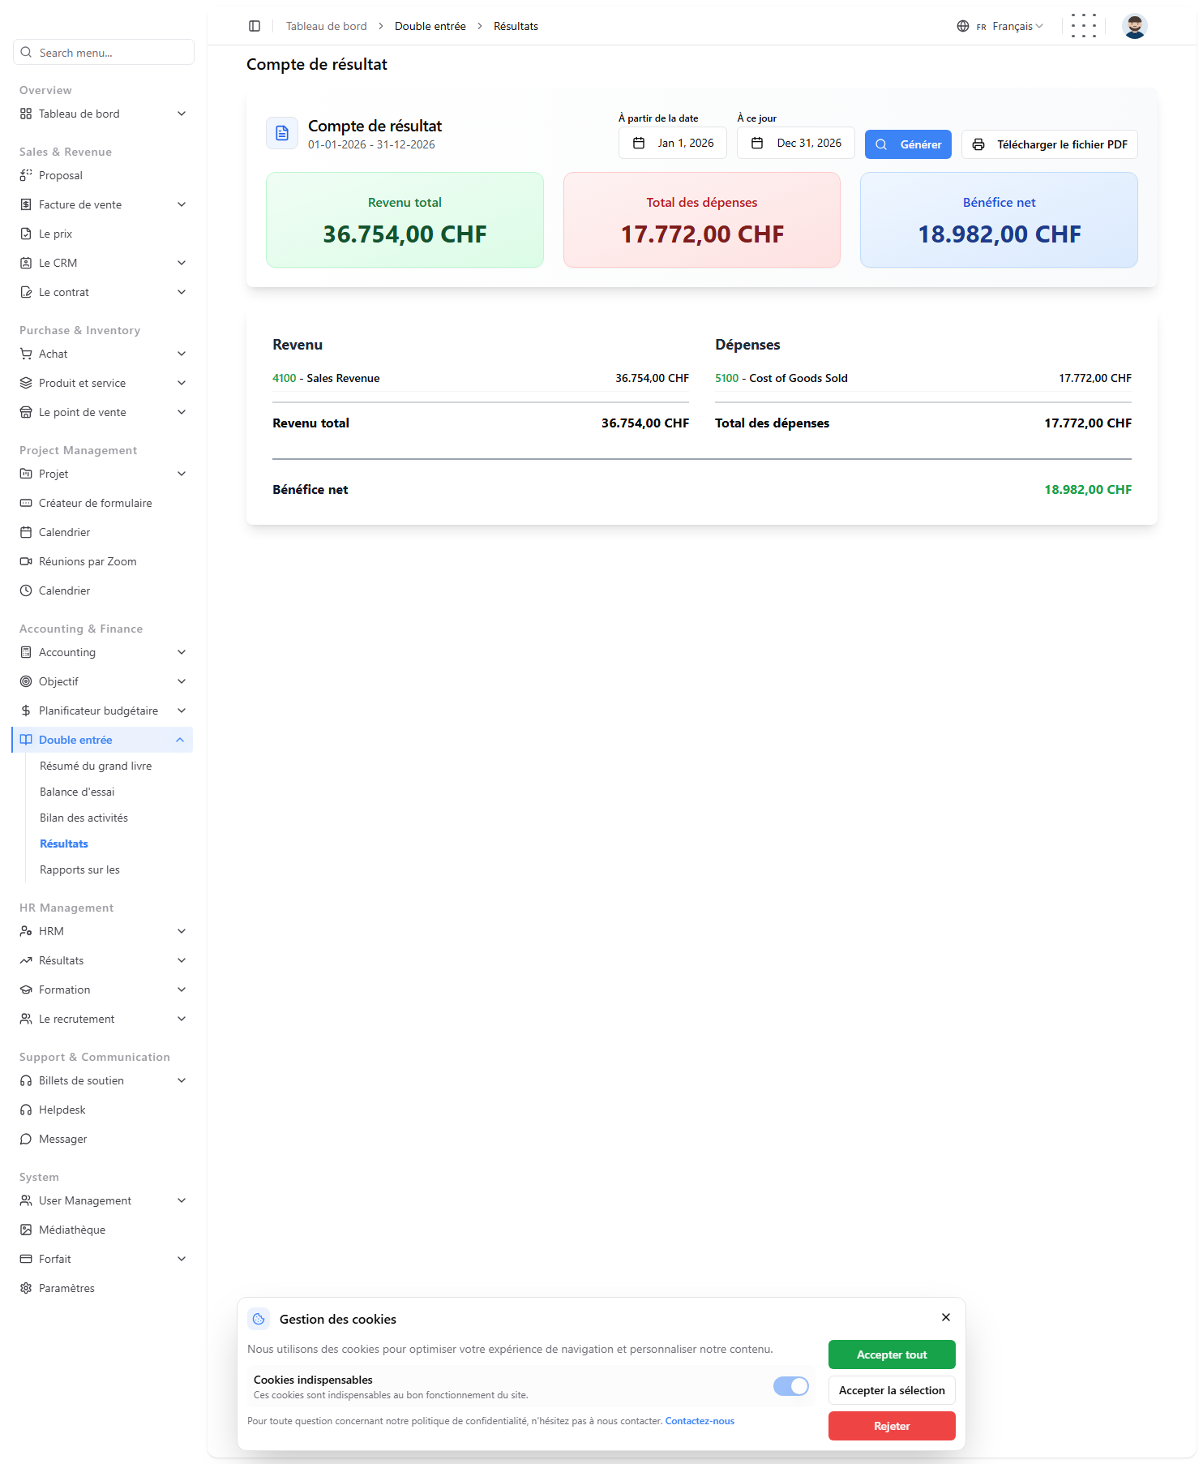Open Bilan des activités page
The height and width of the screenshot is (1464, 1203).
[x=83, y=818]
